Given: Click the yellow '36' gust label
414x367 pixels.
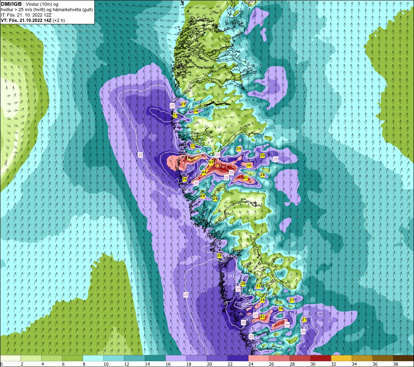Looking at the screenshot, I should [249, 165].
